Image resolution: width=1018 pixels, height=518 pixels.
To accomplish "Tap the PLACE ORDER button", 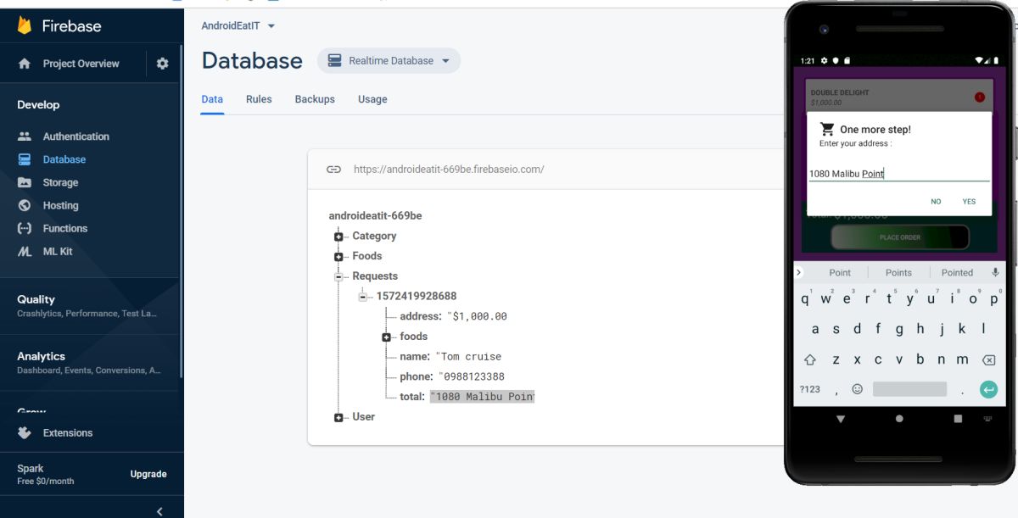I will click(x=899, y=237).
